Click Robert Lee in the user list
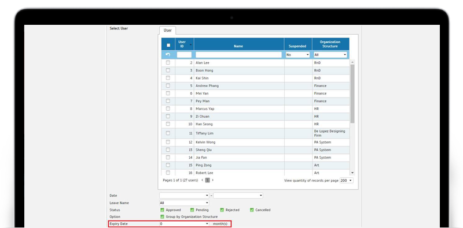This screenshot has height=228, width=463. pos(204,173)
